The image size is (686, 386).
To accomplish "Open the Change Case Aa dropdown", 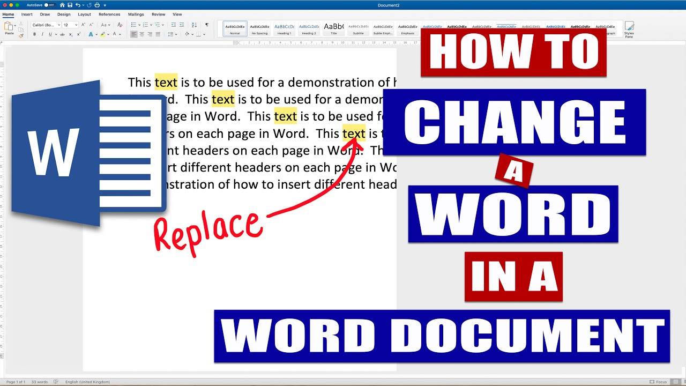I will point(105,25).
